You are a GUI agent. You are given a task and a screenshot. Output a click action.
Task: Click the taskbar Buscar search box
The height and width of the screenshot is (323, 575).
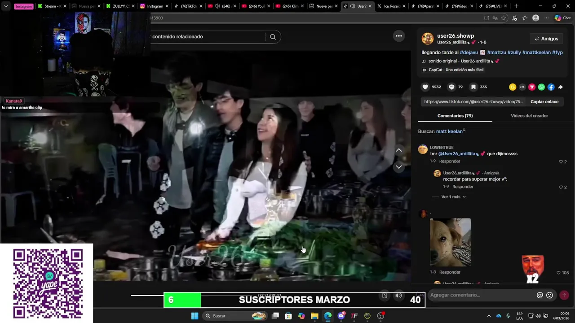tap(234, 316)
